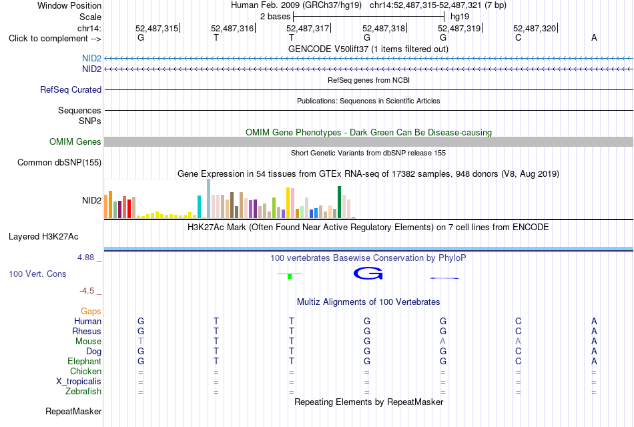
Task: Click the light blue H3K27Ac signal band
Action: click(x=368, y=248)
